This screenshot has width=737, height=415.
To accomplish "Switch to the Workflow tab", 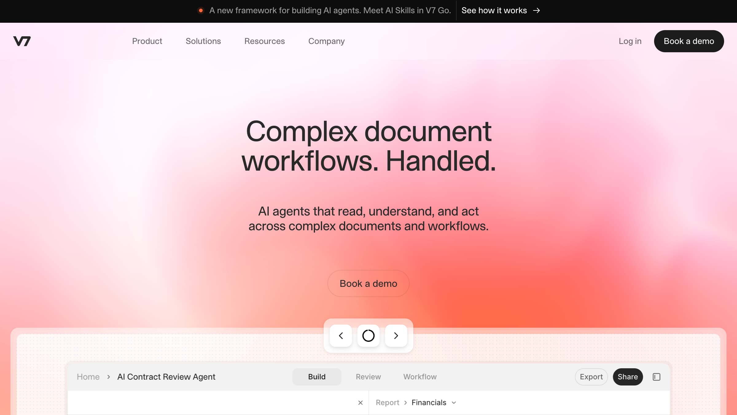I will 420,377.
